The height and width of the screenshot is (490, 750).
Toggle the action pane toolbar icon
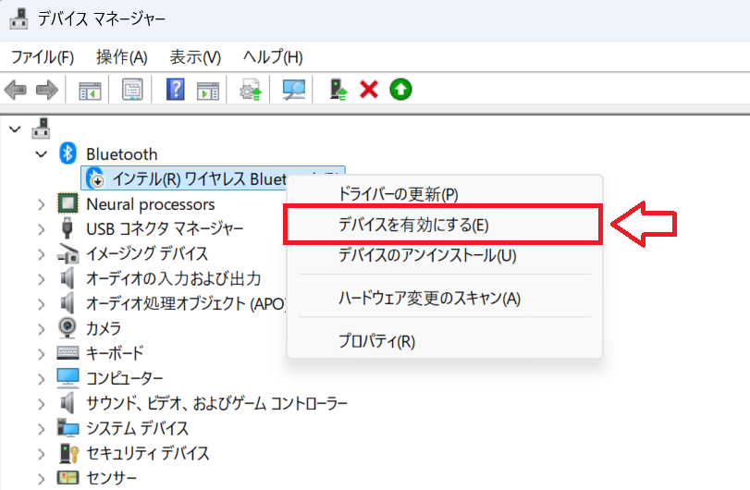[207, 90]
